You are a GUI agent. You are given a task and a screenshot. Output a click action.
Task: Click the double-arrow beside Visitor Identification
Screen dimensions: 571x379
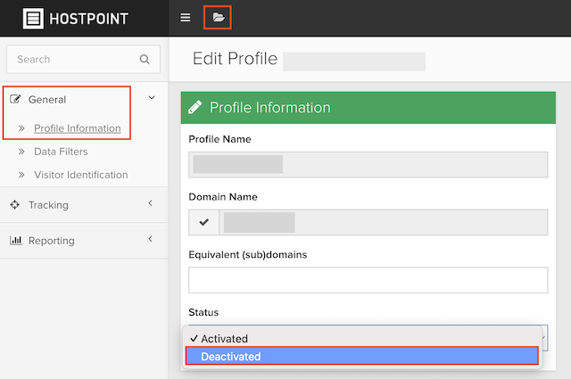[x=21, y=175]
